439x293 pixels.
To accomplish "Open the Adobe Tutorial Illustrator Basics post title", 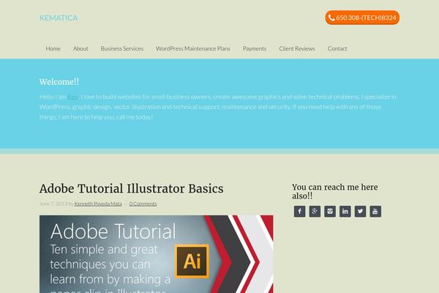I will coord(131,188).
